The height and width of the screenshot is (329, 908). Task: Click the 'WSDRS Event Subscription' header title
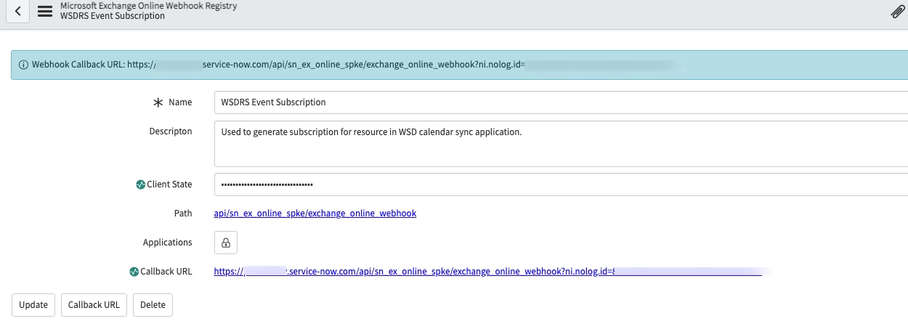click(x=113, y=16)
